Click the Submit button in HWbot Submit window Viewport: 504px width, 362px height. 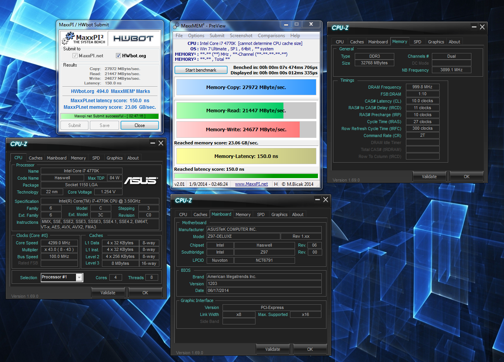pos(74,125)
